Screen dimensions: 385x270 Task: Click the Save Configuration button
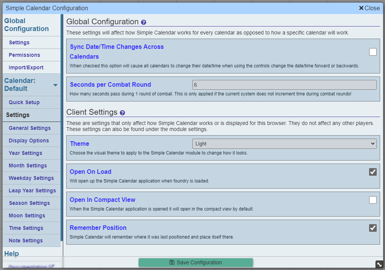coord(196,263)
